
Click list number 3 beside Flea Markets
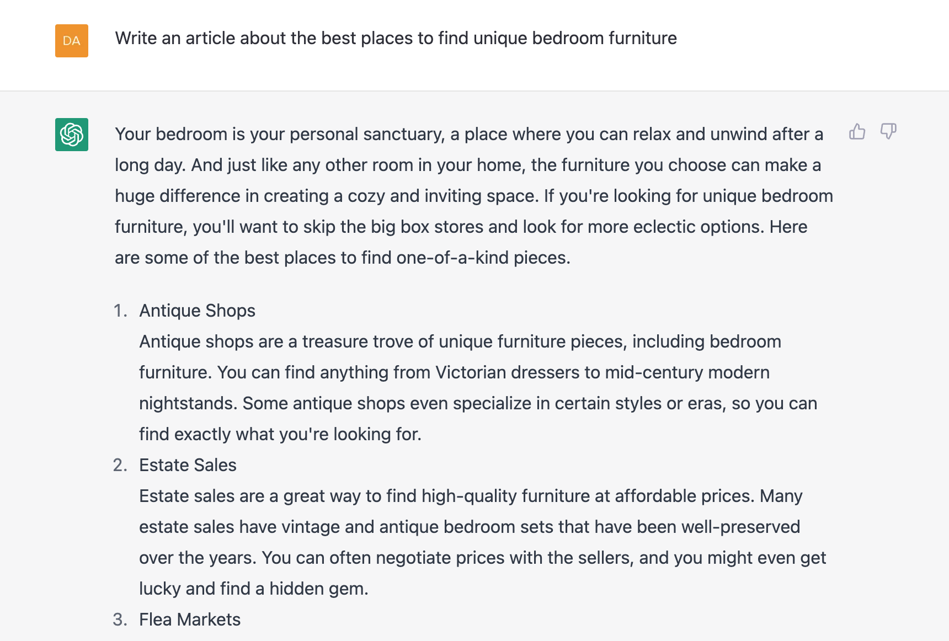click(x=120, y=619)
